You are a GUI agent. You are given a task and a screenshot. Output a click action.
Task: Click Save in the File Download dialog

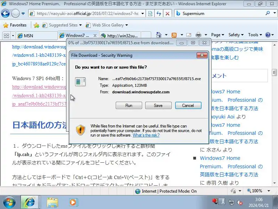click(x=158, y=106)
